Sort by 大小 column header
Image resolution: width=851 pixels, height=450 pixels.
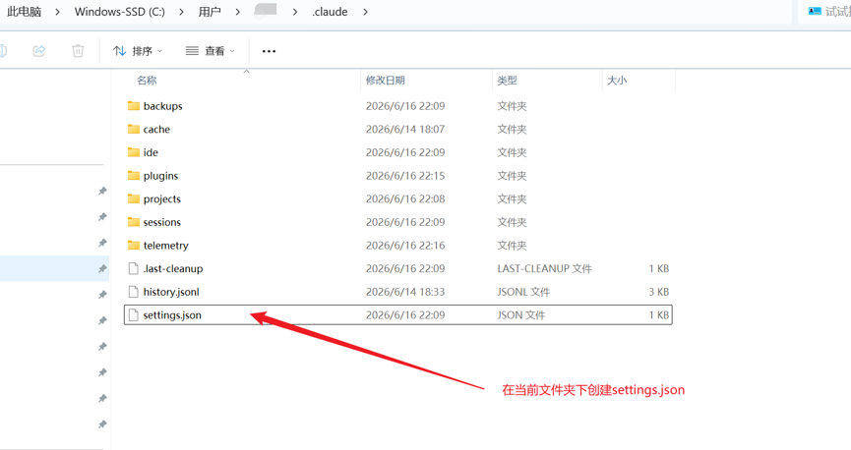[x=617, y=81]
